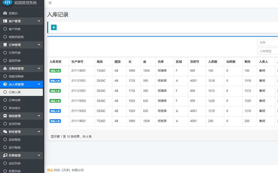Image resolution: width=278 pixels, height=173 pixels.
Task: Click the 物流管理 truck icon
Action: coord(5,116)
